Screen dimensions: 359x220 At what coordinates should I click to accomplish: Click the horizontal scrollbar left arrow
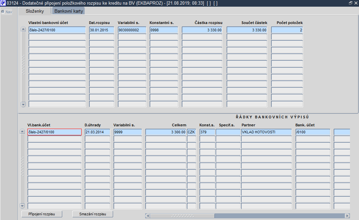coord(148,216)
